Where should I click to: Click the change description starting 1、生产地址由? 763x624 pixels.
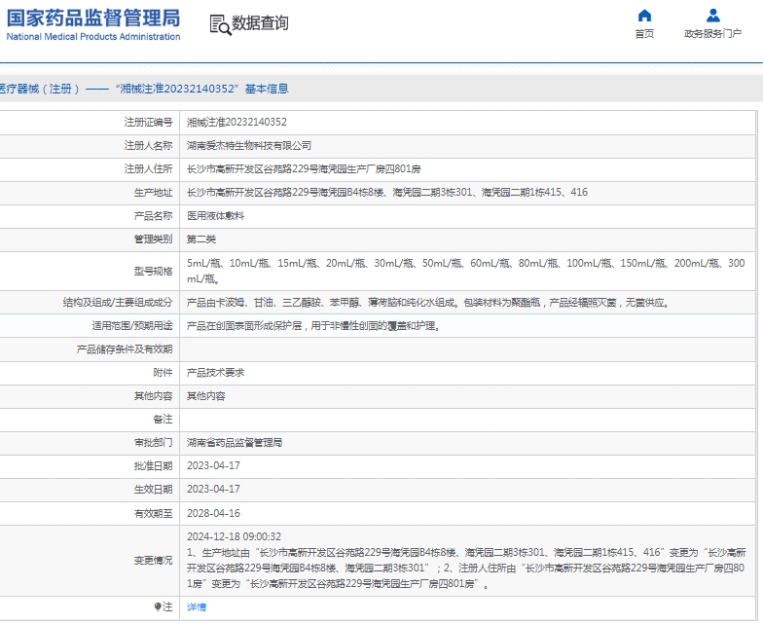tap(466, 569)
